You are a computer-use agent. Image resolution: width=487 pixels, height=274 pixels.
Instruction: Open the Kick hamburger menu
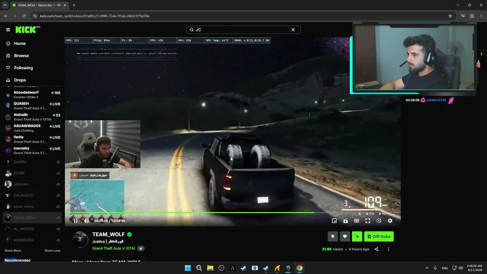tap(8, 30)
